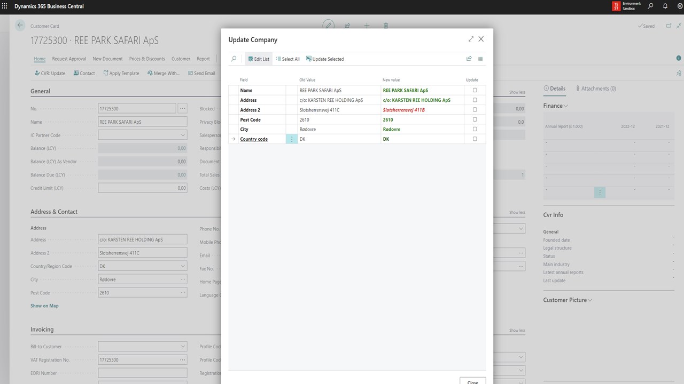This screenshot has width=684, height=384.
Task: Click the Contact action
Action: click(x=84, y=73)
